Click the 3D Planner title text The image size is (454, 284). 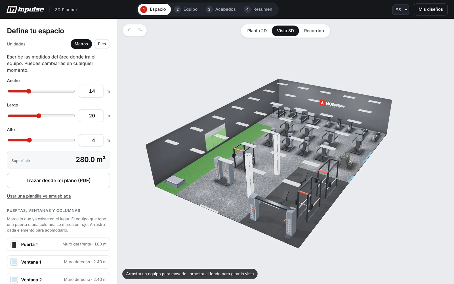pos(66,10)
